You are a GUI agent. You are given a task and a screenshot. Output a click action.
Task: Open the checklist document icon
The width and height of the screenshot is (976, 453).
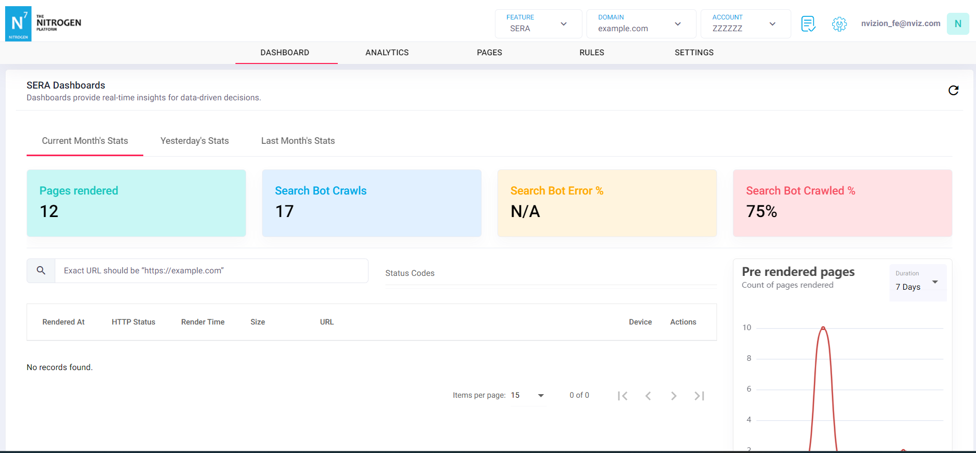point(808,24)
